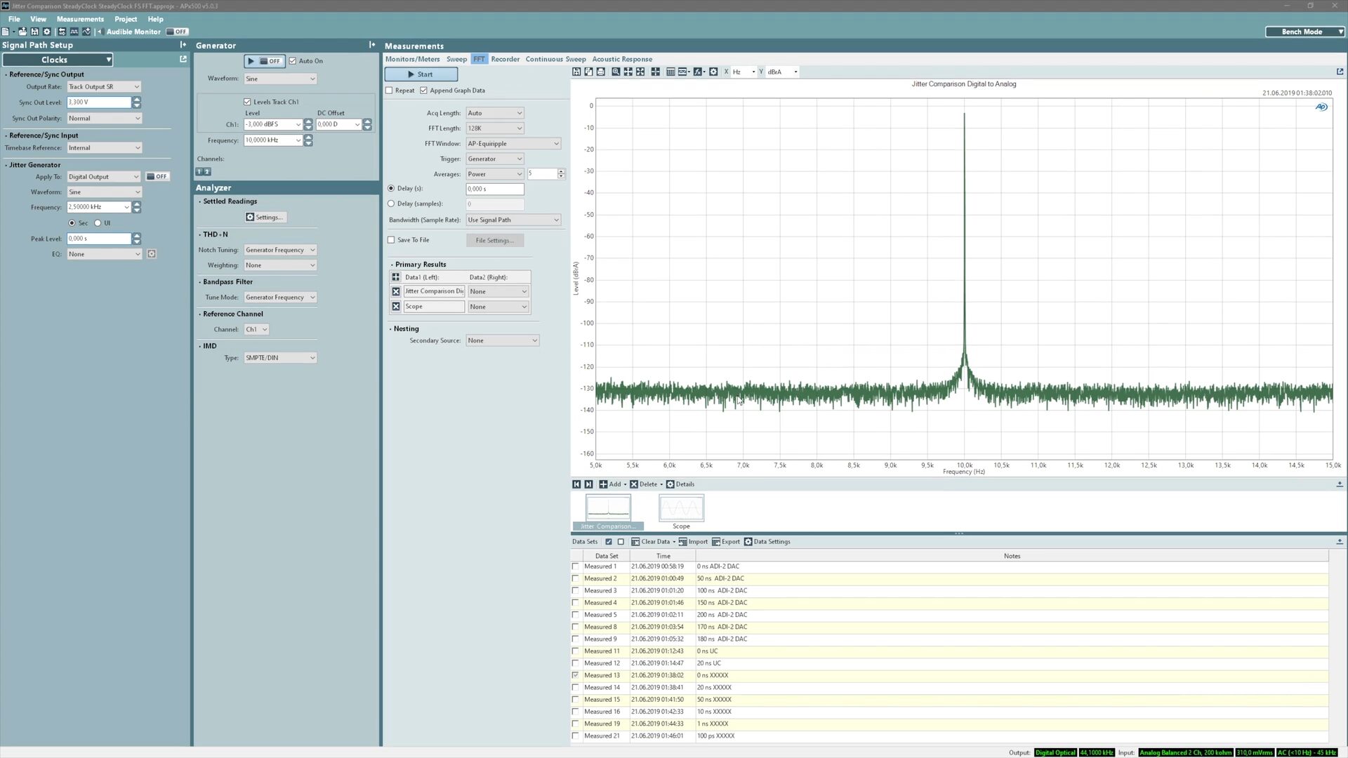Screen dimensions: 1348x758
Task: Click the open project folder icon
Action: (x=22, y=32)
